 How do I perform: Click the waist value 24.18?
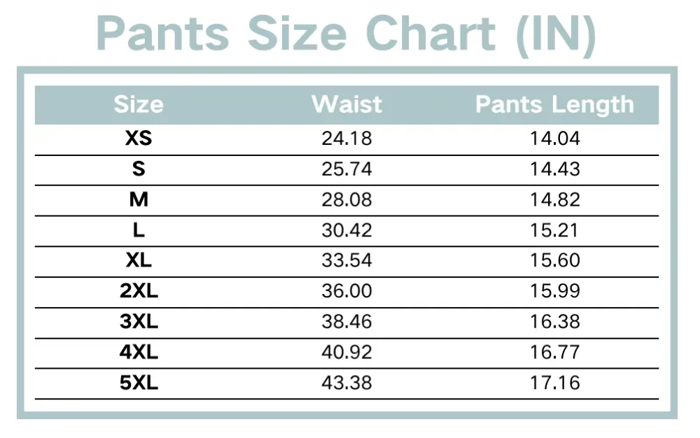(347, 139)
